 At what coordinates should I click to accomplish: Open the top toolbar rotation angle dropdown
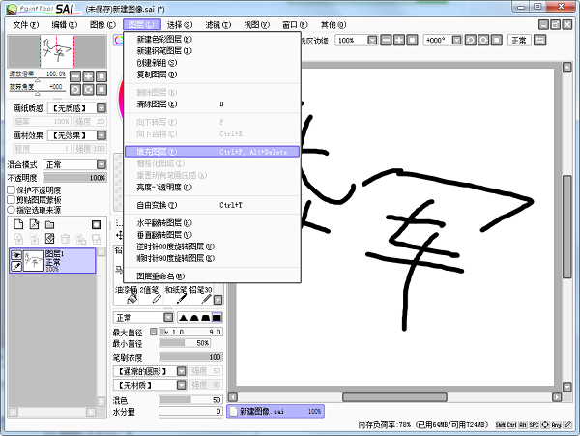457,40
